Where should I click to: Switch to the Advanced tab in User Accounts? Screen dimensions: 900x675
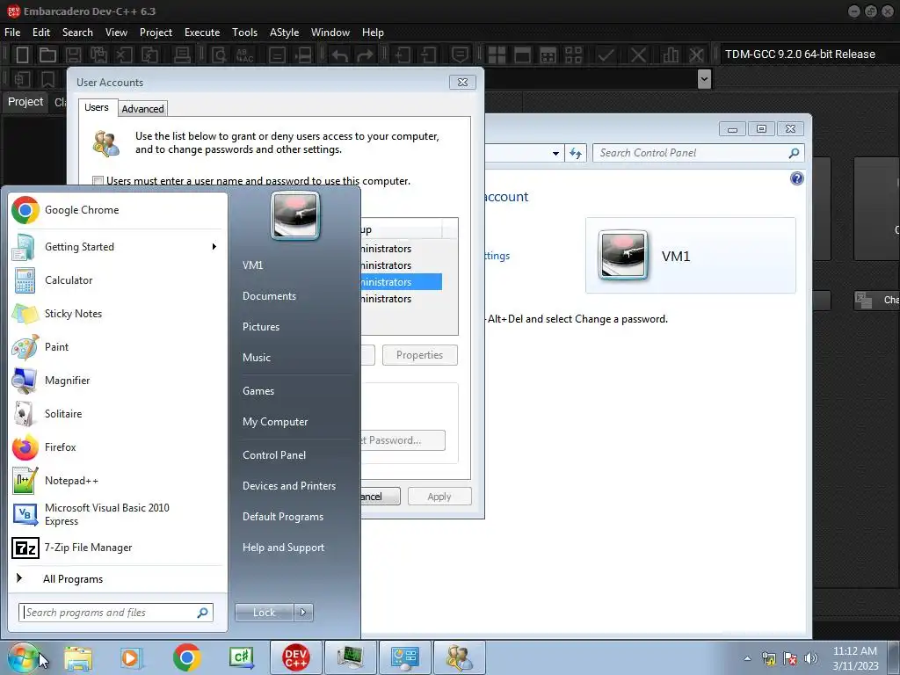click(142, 108)
